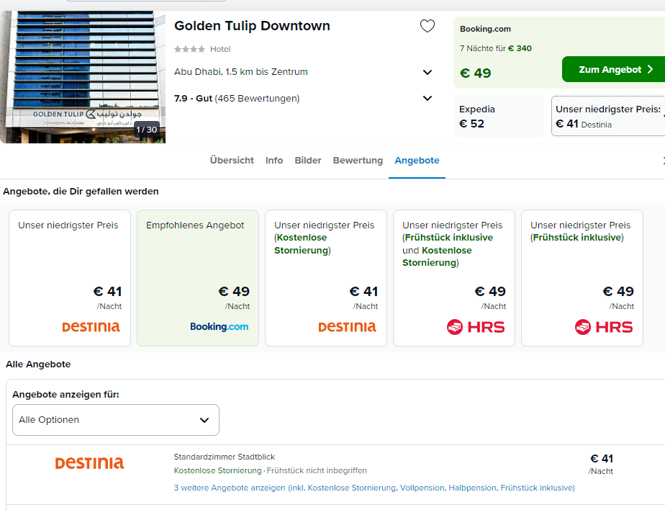Select the Angebote tab
Viewport: 665px width, 510px height.
pos(417,161)
